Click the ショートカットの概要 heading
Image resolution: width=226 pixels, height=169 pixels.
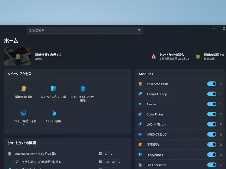(22, 143)
